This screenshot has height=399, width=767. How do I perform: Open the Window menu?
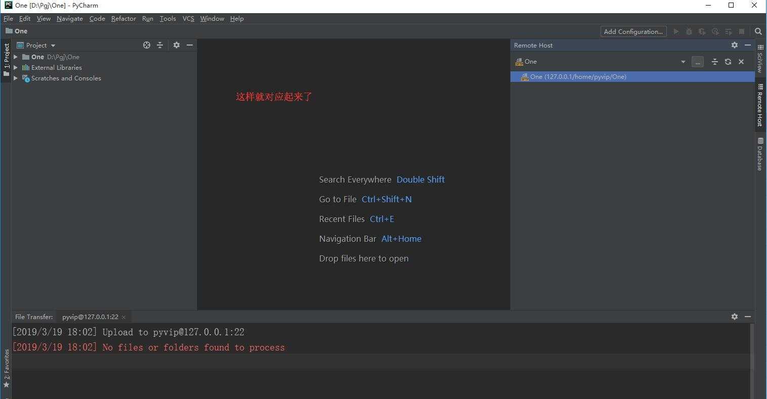[212, 19]
